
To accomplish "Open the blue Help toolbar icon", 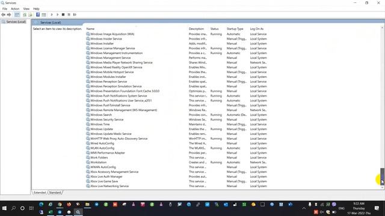I will tap(38, 14).
